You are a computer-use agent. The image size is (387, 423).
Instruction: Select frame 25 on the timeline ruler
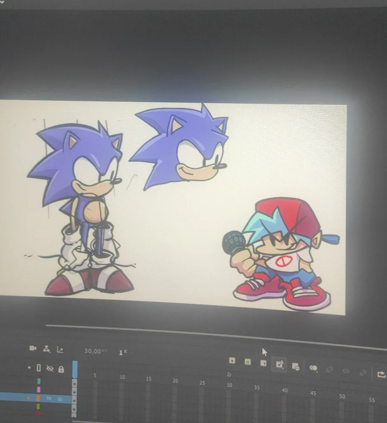point(202,383)
